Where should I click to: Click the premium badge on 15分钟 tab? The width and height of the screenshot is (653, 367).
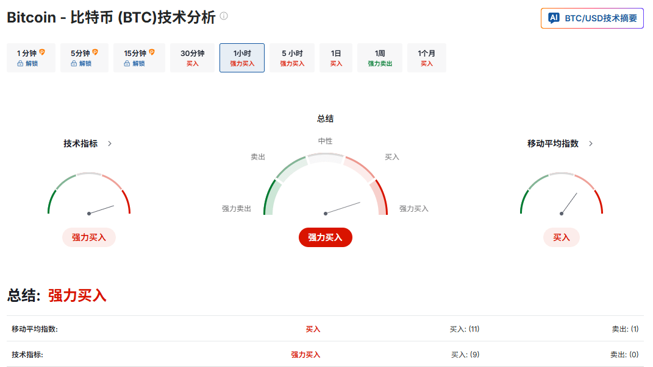(152, 52)
